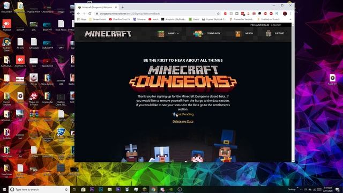
Task: Show hidden system tray icons
Action: tap(301, 189)
